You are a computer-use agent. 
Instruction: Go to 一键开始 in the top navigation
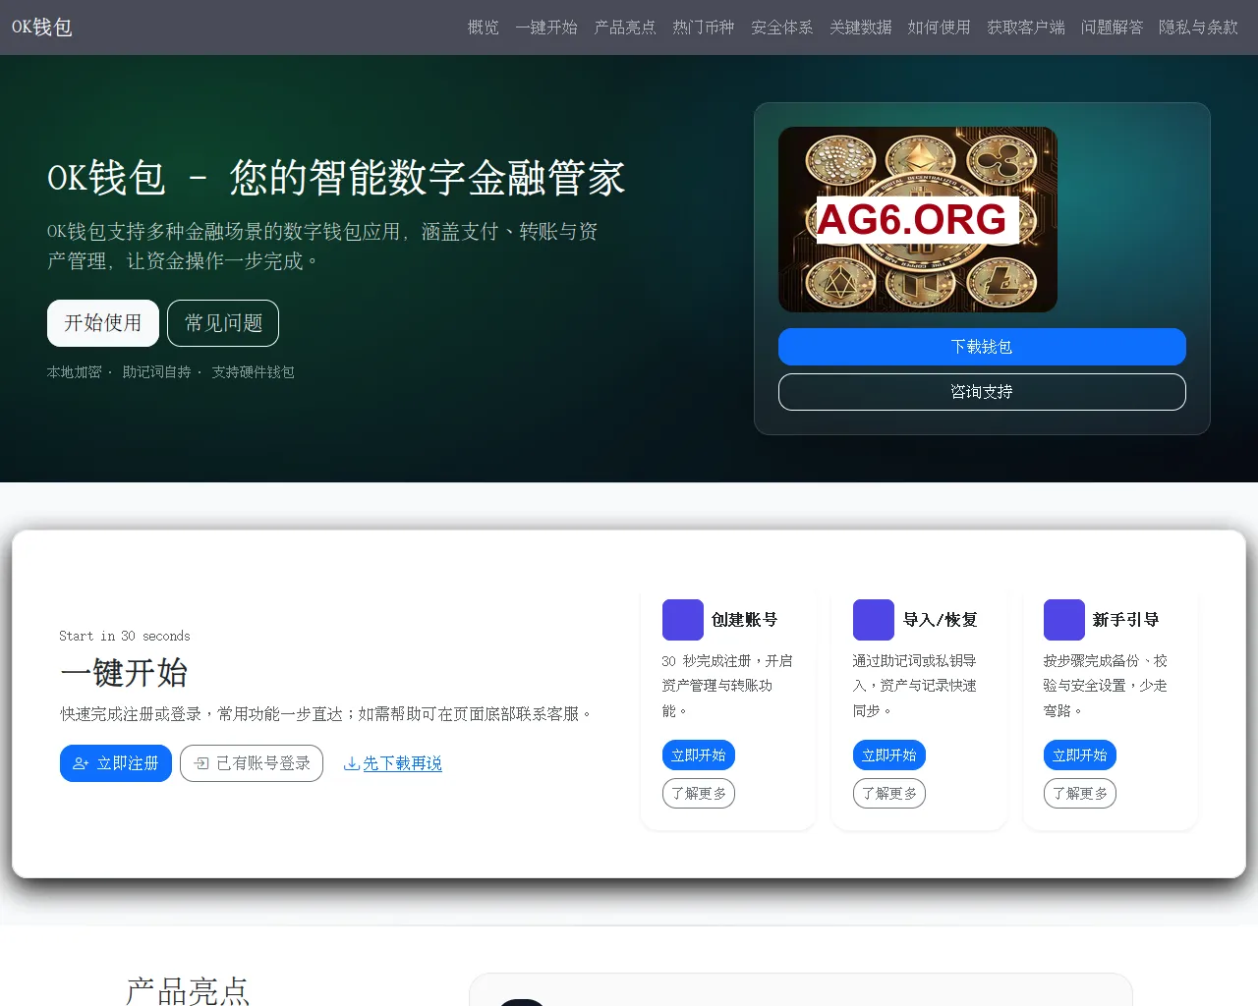546,28
